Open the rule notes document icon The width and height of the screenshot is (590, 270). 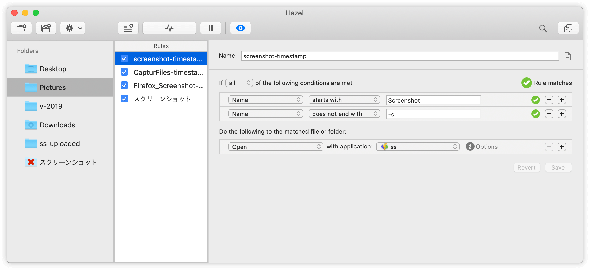(x=568, y=56)
